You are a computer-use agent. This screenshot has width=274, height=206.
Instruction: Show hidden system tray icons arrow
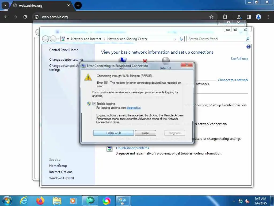[x=234, y=201]
